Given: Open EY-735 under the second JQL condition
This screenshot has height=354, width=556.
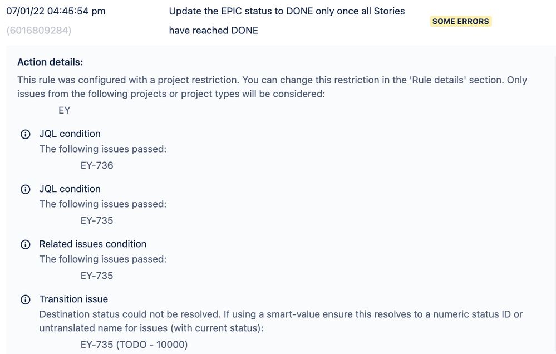Looking at the screenshot, I should tap(97, 220).
